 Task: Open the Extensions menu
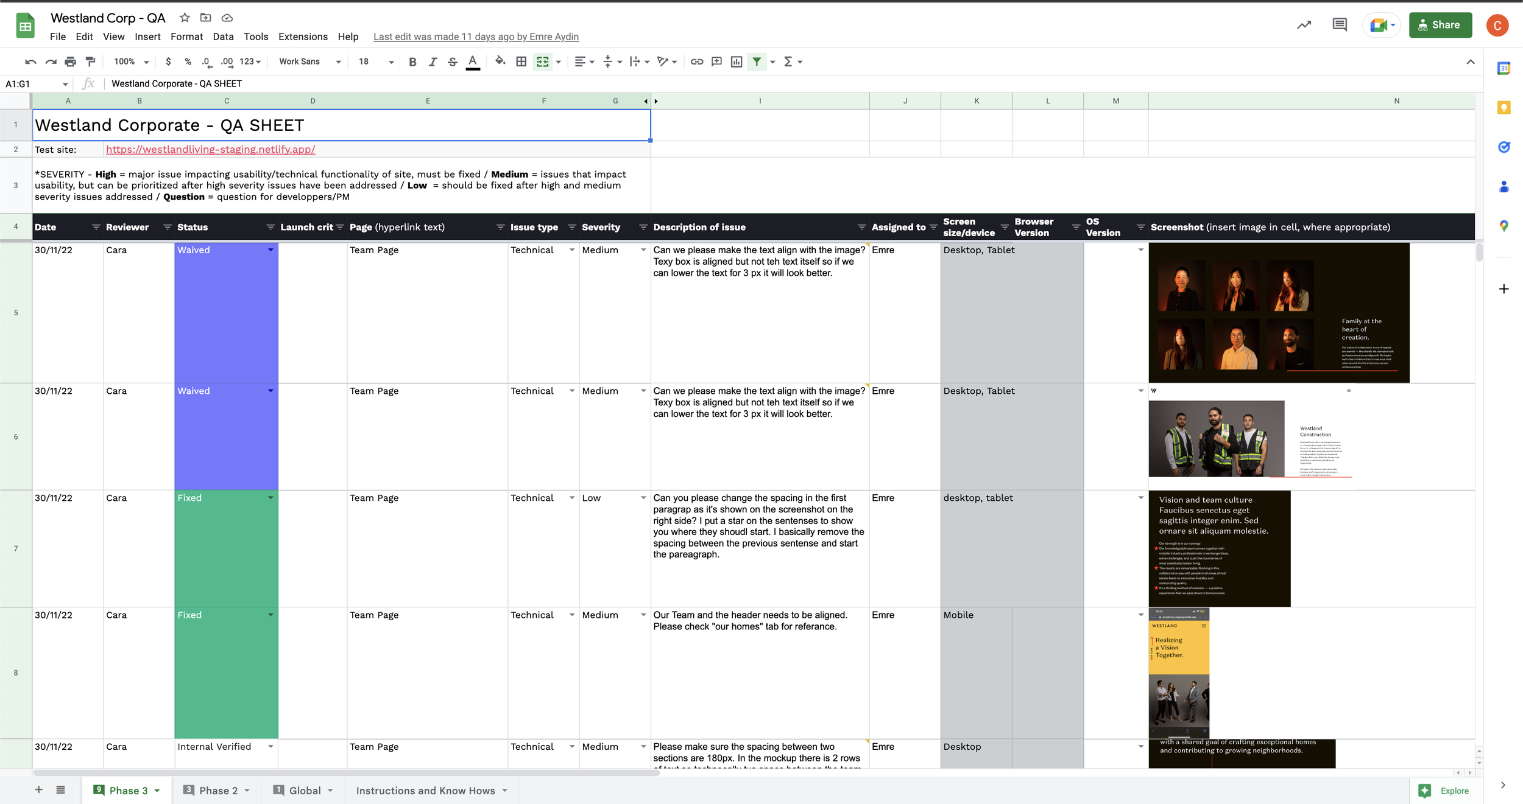(303, 37)
